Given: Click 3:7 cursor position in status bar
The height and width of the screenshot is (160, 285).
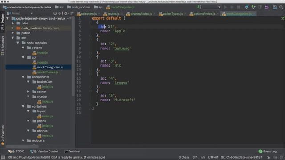Looking at the screenshot, I should tap(195, 157).
